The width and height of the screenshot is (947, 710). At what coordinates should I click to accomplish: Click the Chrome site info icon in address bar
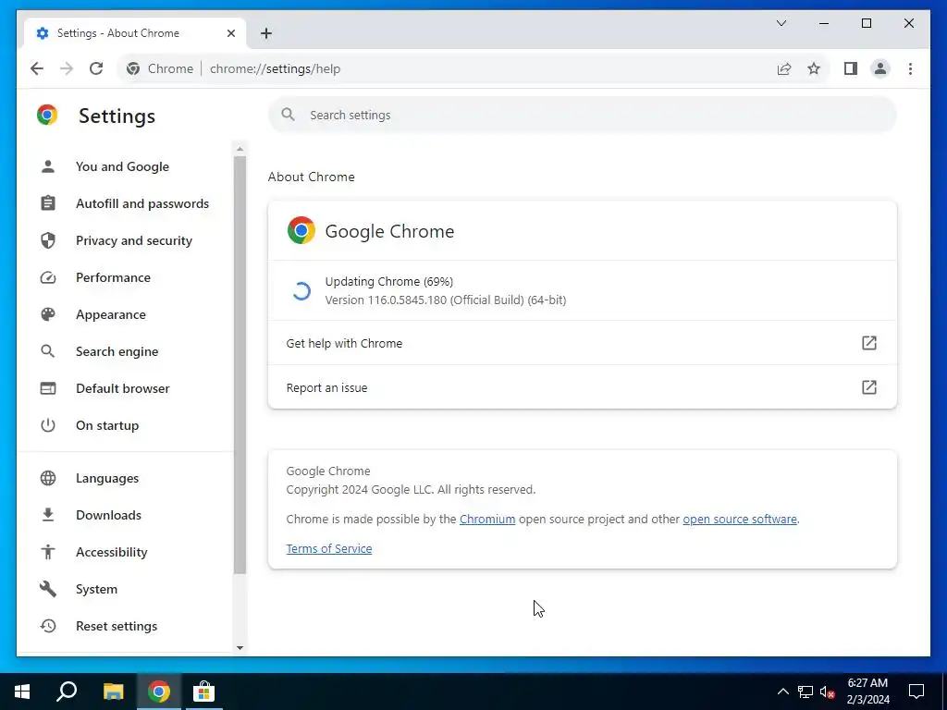coord(133,68)
